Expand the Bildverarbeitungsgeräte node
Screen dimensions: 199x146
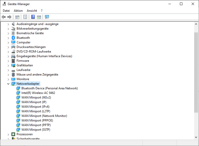point(8,29)
